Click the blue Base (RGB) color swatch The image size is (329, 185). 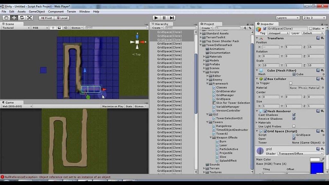pos(317,167)
